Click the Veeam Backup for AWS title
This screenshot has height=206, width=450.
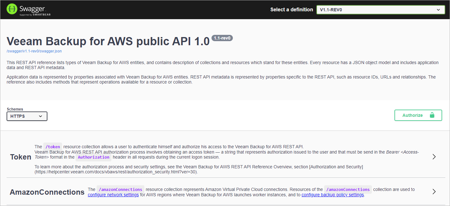[x=108, y=41]
